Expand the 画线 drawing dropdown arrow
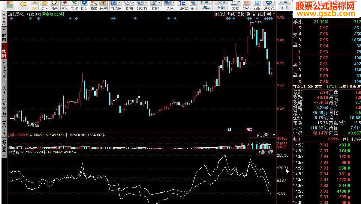361x204 pixels. (160, 3)
